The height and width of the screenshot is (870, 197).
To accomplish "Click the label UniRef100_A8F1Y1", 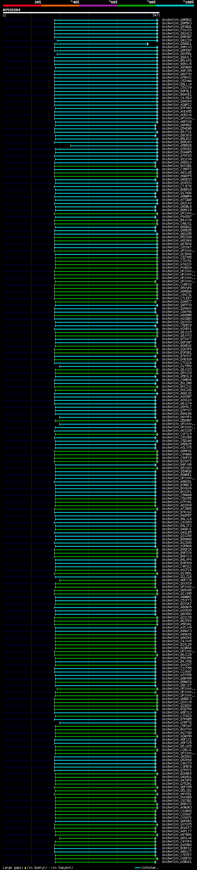I will [x=177, y=740].
